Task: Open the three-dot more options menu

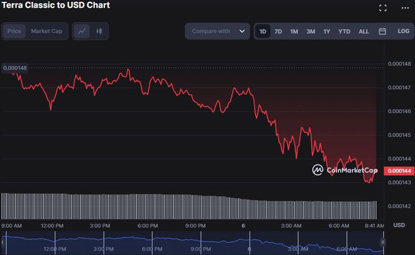Action: coord(404,8)
